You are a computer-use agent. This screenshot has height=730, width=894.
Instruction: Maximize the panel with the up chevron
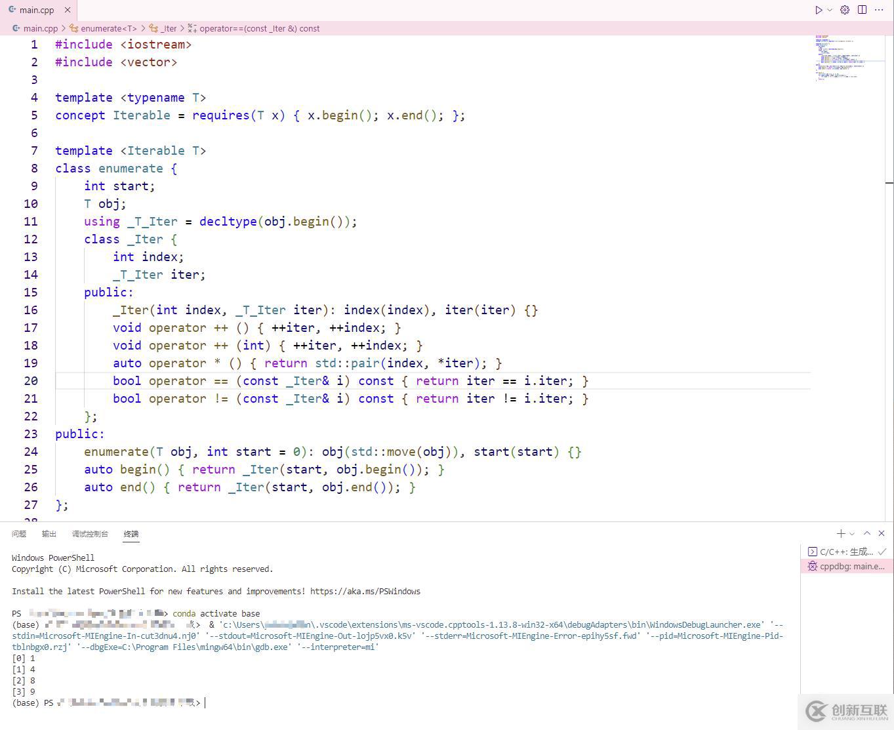[x=867, y=534]
